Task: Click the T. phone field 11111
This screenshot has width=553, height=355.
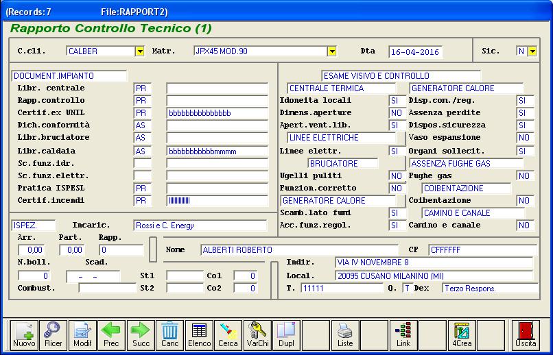Action: [342, 288]
